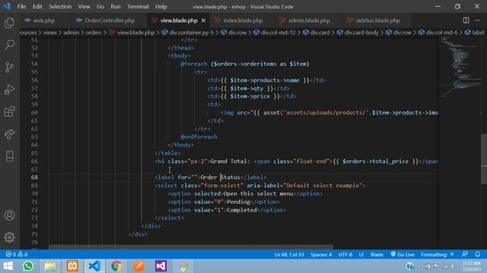Click the orders breadcrumb segment
This screenshot has width=487, height=273.
point(94,33)
